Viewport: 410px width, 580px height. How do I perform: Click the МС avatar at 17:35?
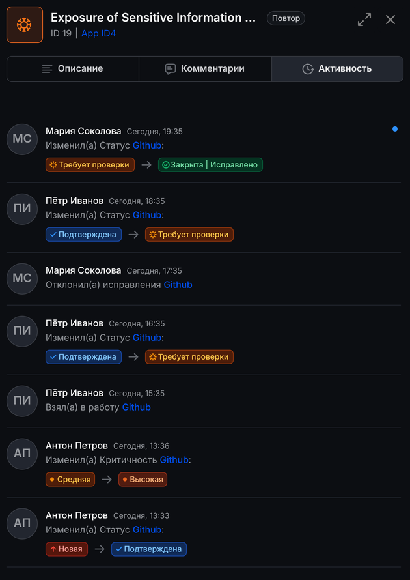click(22, 278)
